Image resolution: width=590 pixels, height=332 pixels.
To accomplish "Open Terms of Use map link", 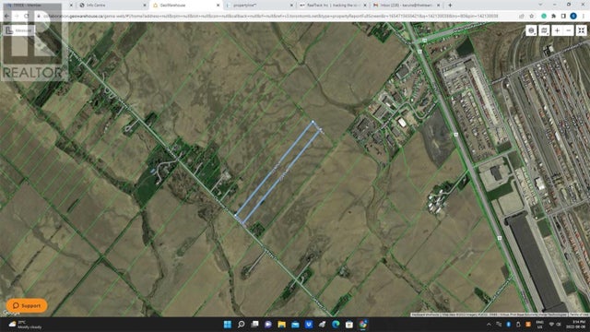I will point(579,314).
